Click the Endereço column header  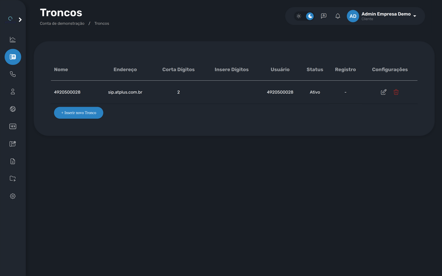125,70
